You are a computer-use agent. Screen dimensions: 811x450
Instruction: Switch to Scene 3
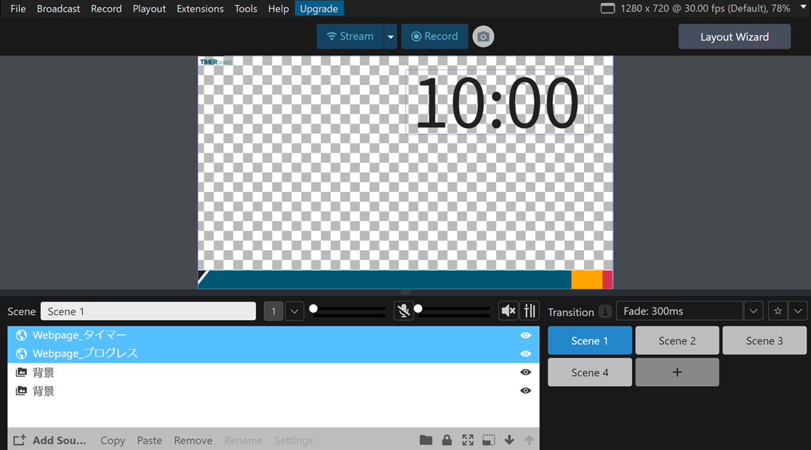pos(764,340)
